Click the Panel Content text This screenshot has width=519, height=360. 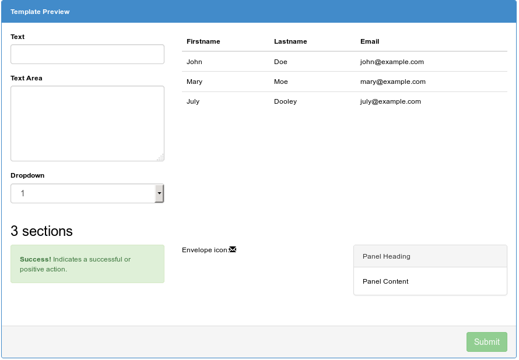(385, 281)
